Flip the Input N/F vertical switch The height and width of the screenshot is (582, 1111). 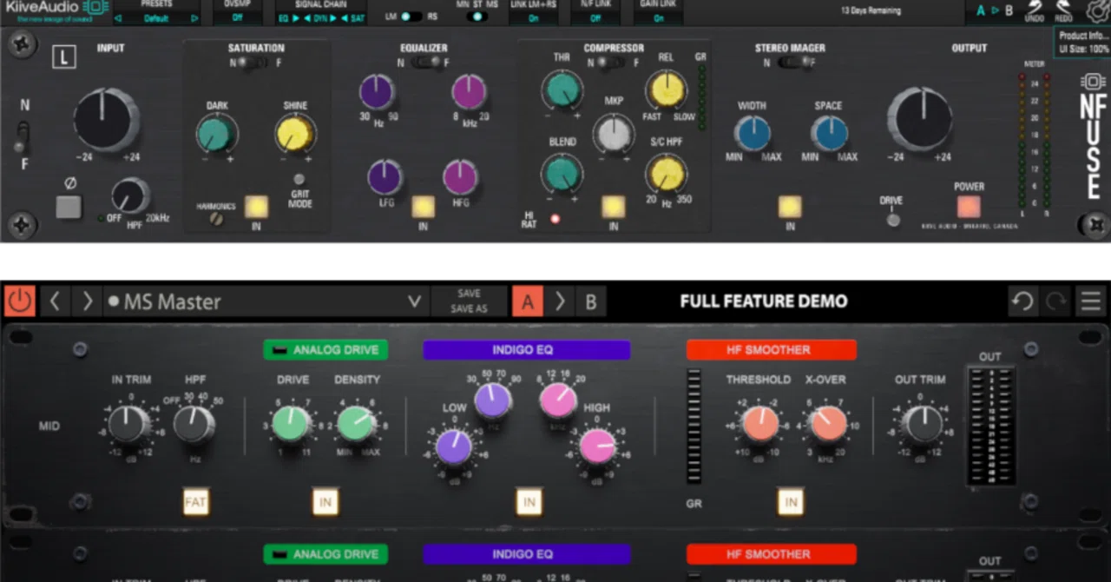(23, 136)
